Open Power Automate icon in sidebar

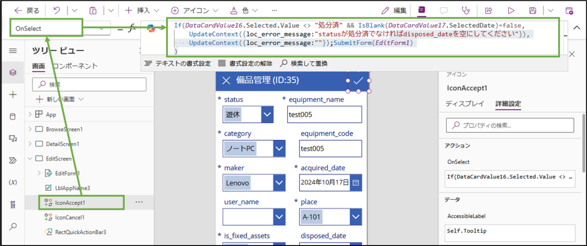pyautogui.click(x=13, y=161)
